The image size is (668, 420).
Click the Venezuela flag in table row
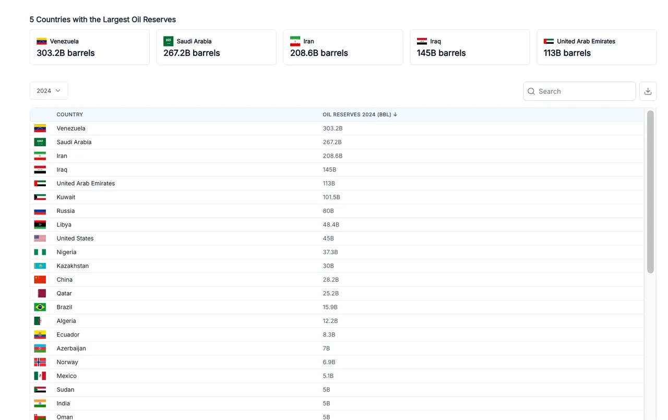tap(40, 128)
